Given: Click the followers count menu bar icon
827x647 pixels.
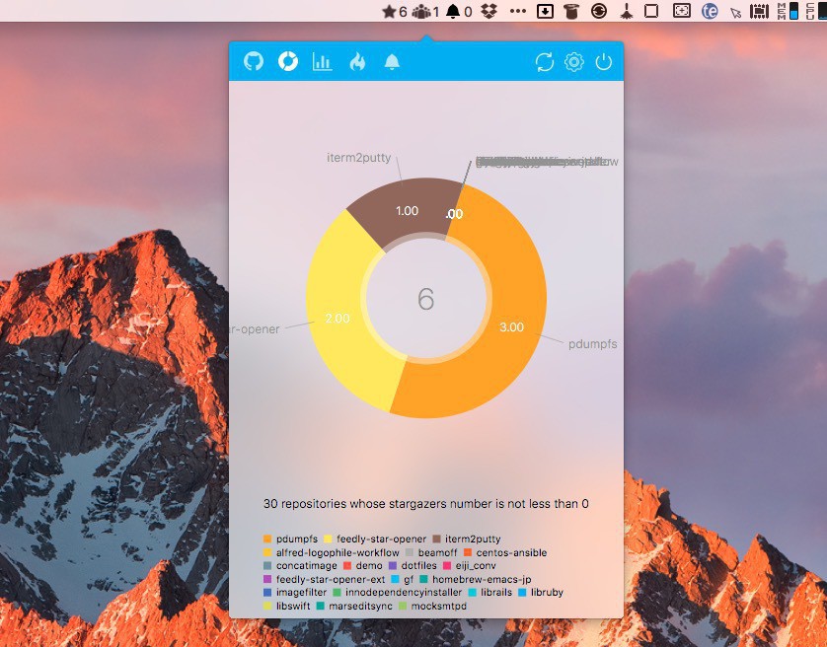Looking at the screenshot, I should click(425, 11).
